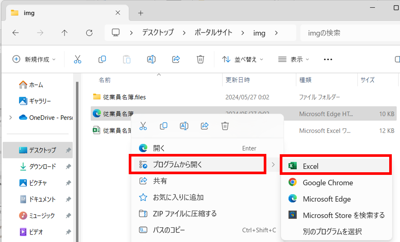Add a new tab with plus button

point(141,13)
